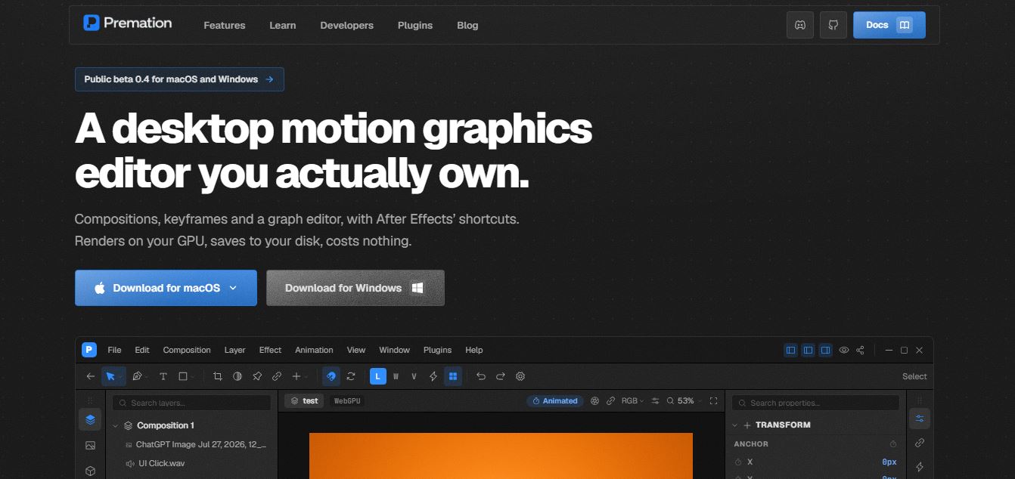
Task: Select the Text tool
Action: coord(163,376)
